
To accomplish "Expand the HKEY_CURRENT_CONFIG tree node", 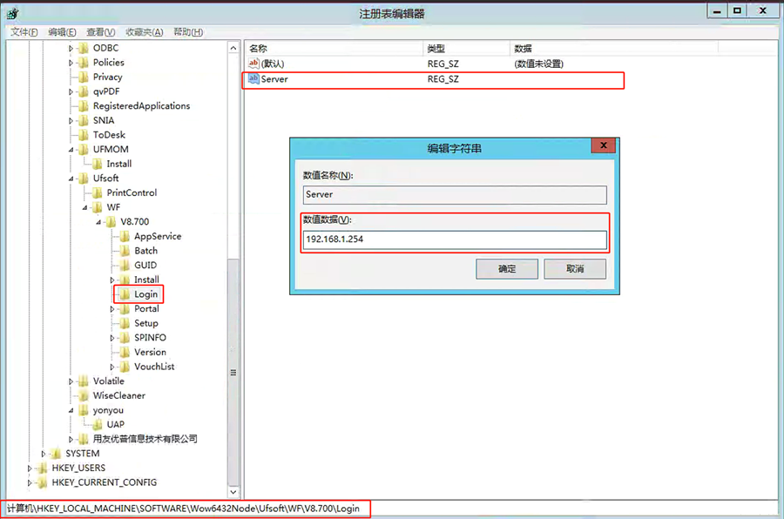I will pyautogui.click(x=30, y=483).
